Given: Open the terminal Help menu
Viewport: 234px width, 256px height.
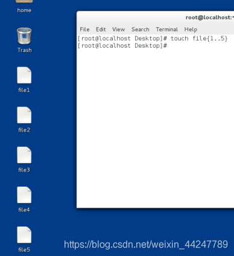Looking at the screenshot, I should pos(191,30).
